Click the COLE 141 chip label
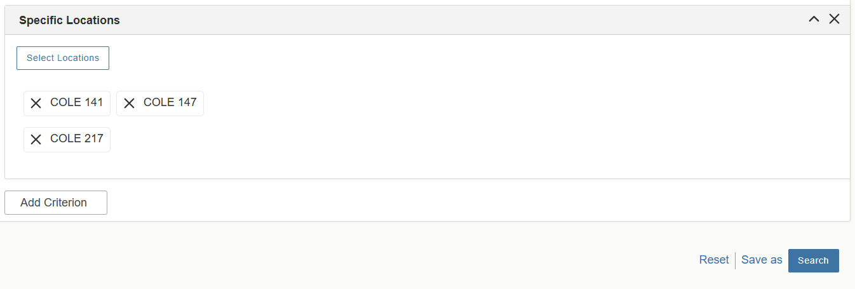The height and width of the screenshot is (289, 855). [76, 102]
